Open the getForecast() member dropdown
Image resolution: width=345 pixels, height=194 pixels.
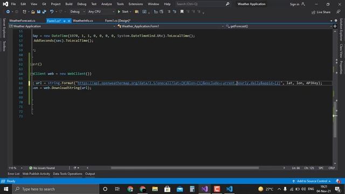279,26
